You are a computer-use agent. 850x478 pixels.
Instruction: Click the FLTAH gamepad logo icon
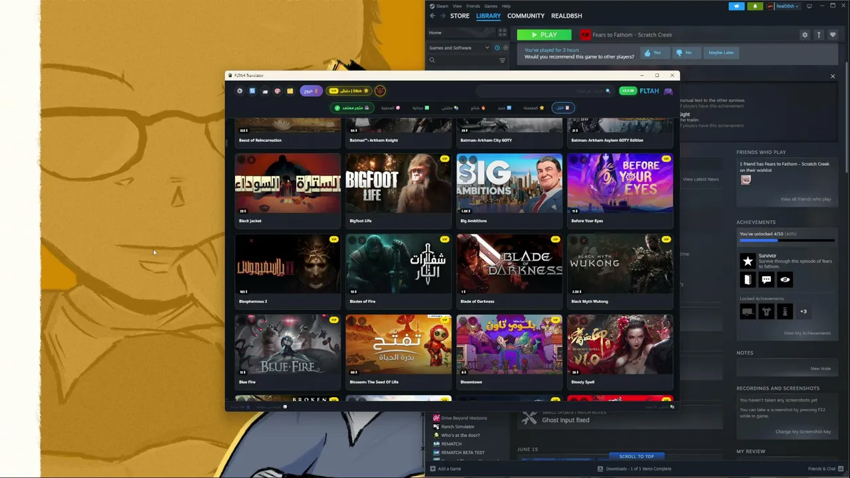(668, 91)
